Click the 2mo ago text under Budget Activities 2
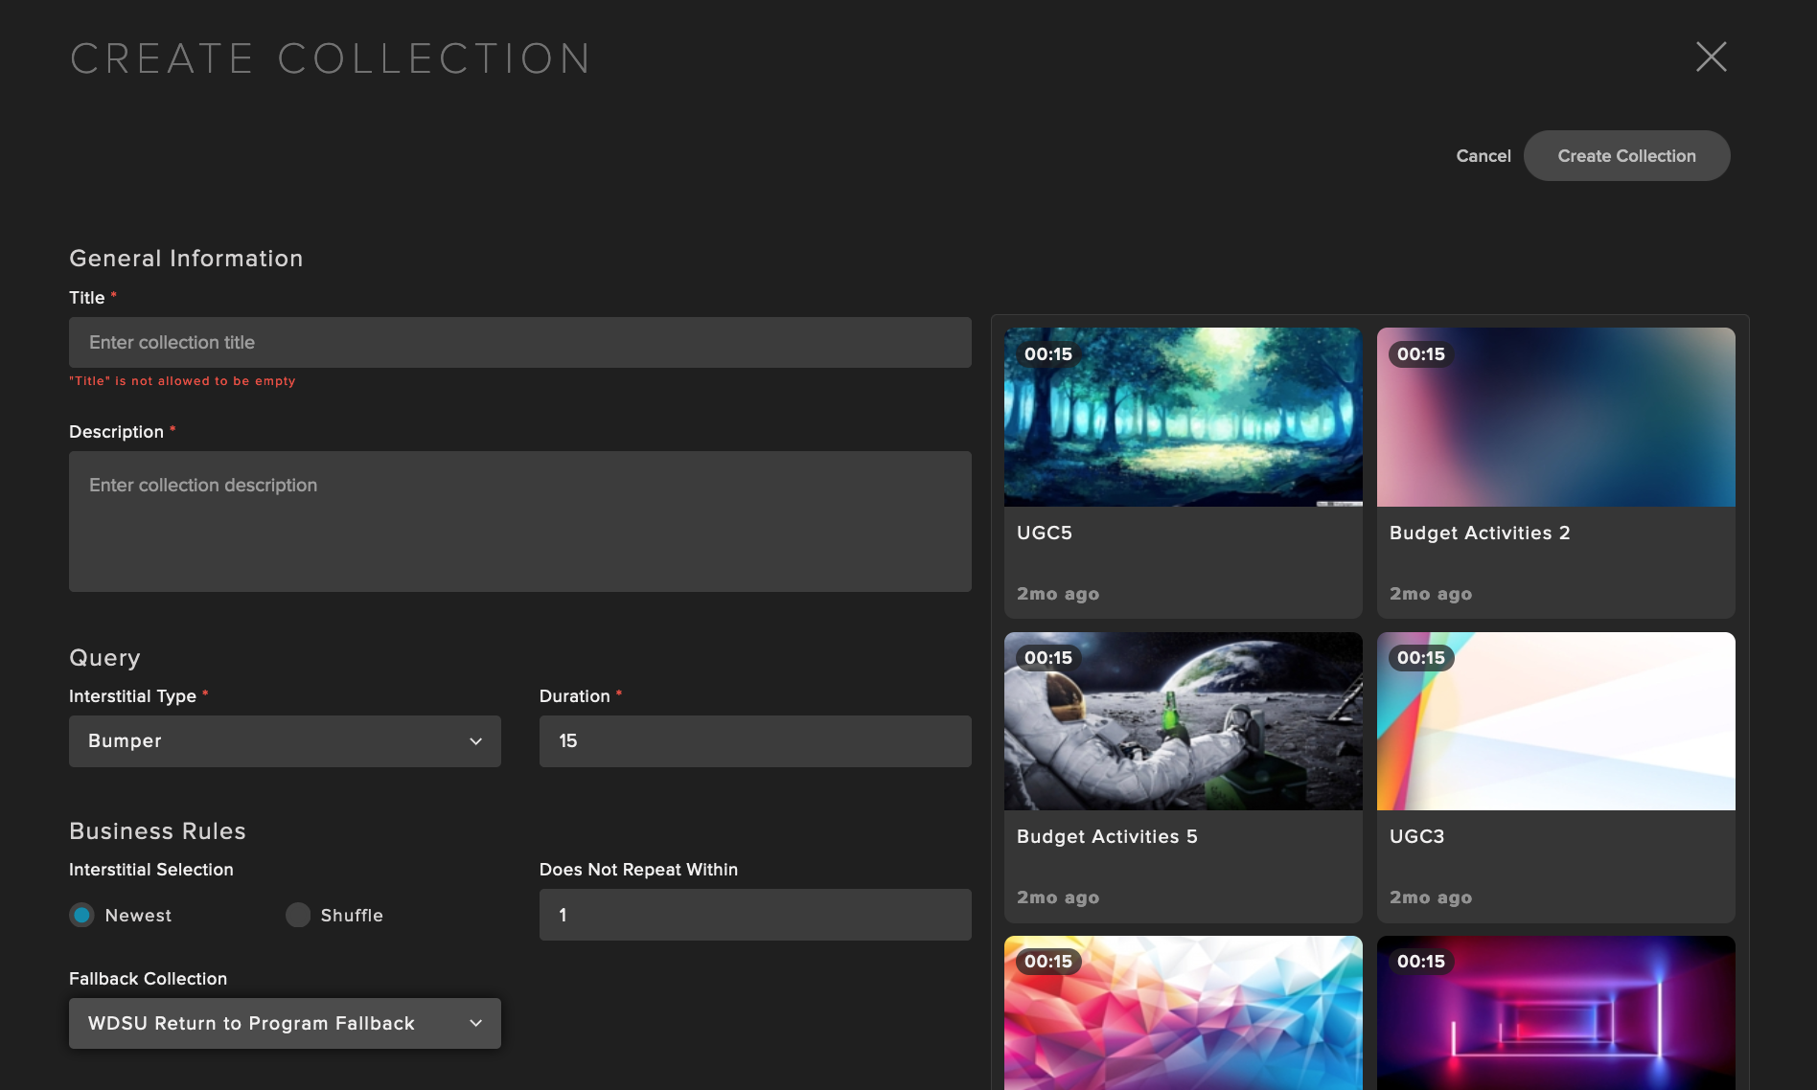Screen dimensions: 1817x1090 point(1431,594)
